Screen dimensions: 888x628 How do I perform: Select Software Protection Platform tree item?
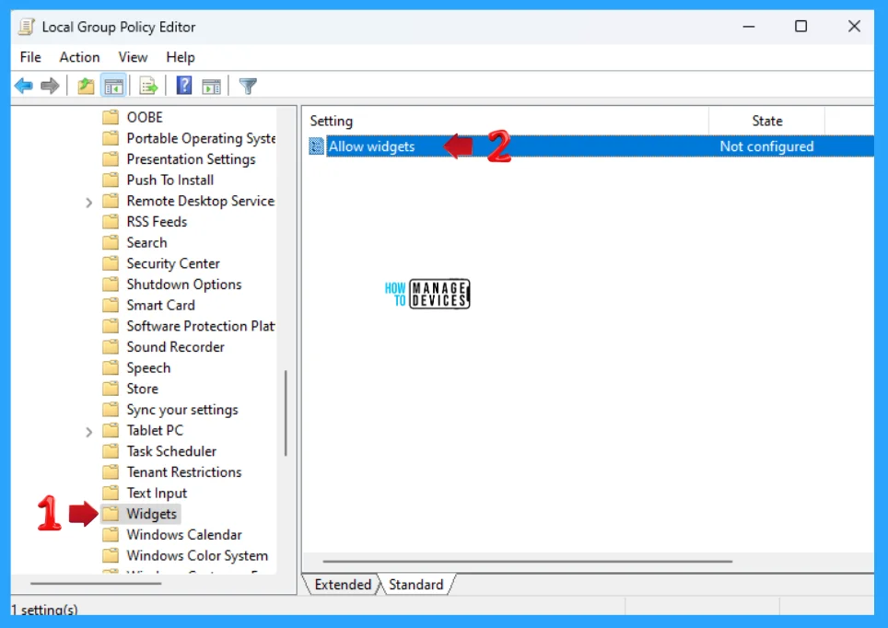coord(201,326)
